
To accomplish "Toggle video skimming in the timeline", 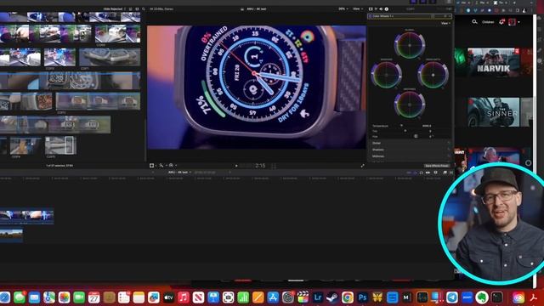I will click(x=409, y=173).
